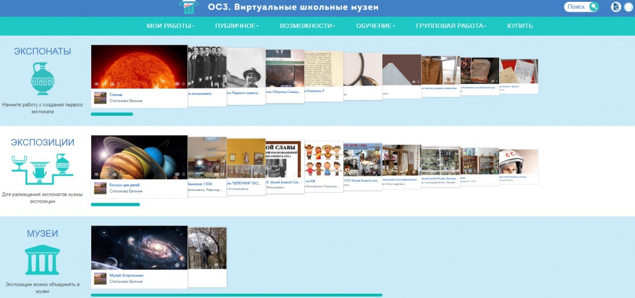
Task: Click the columned building icon under МУЗЕИ
Action: [43, 260]
